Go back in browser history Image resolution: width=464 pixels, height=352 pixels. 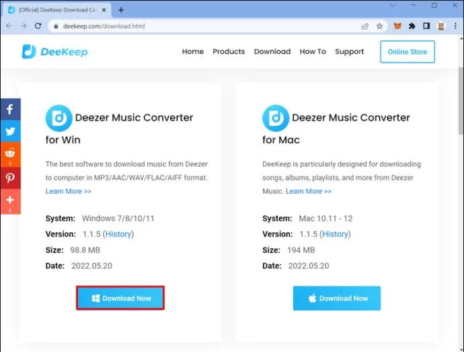point(9,26)
